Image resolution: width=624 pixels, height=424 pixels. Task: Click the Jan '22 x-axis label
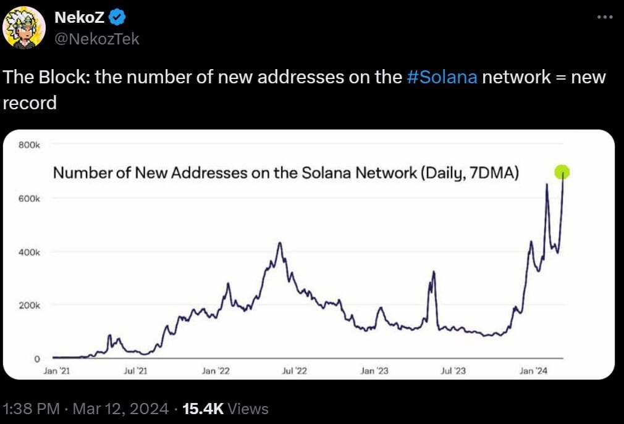click(216, 371)
